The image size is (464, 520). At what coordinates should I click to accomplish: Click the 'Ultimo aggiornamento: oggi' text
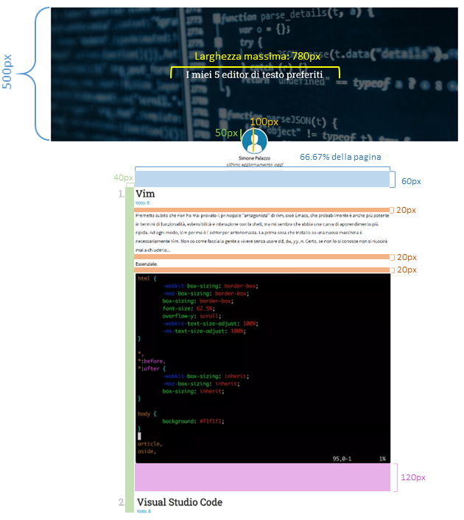254,165
